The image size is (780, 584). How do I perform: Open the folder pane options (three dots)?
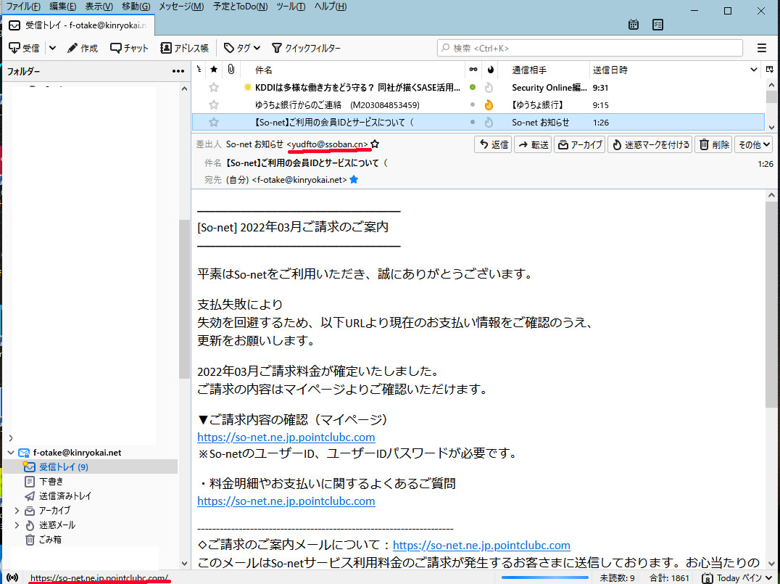point(178,71)
